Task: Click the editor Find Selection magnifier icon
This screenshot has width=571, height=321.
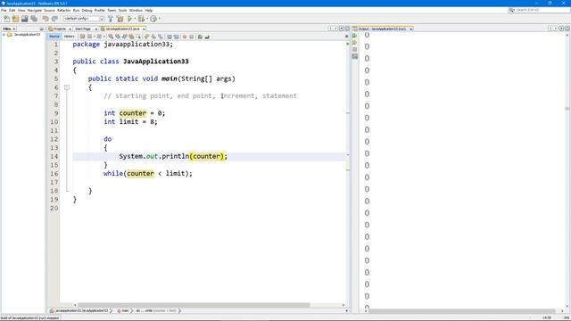Action: click(x=111, y=37)
